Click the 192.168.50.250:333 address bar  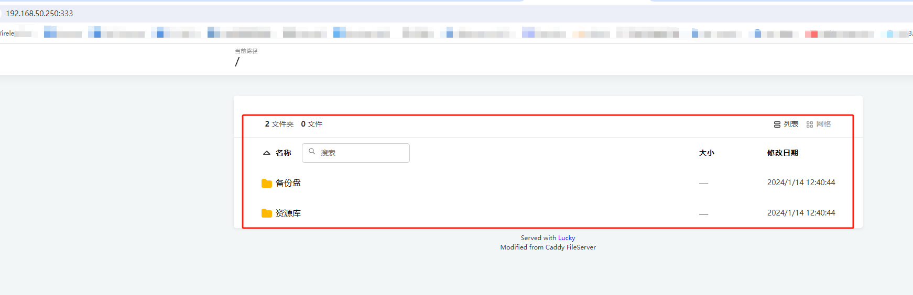[x=39, y=14]
